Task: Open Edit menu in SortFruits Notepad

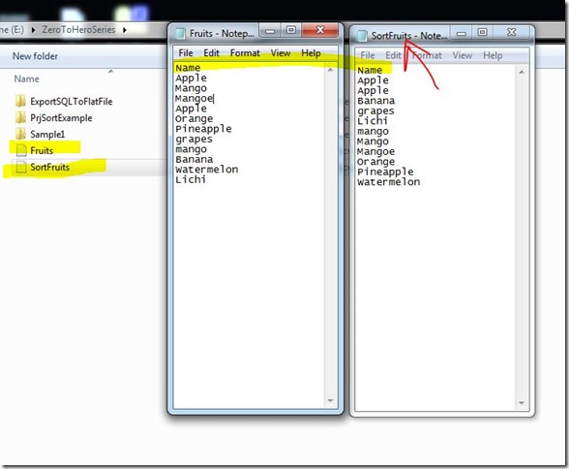Action: pyautogui.click(x=393, y=55)
